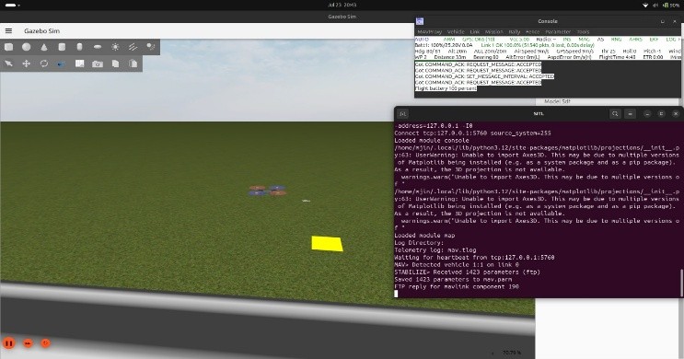Open the Gazebo Sim hamburger menu
This screenshot has width=684, height=359.
coord(8,31)
